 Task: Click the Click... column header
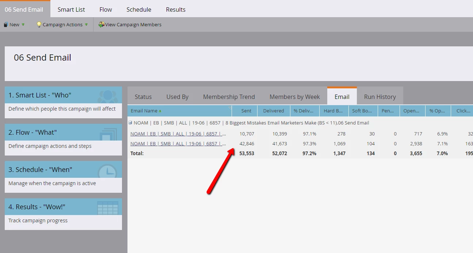[x=462, y=111]
